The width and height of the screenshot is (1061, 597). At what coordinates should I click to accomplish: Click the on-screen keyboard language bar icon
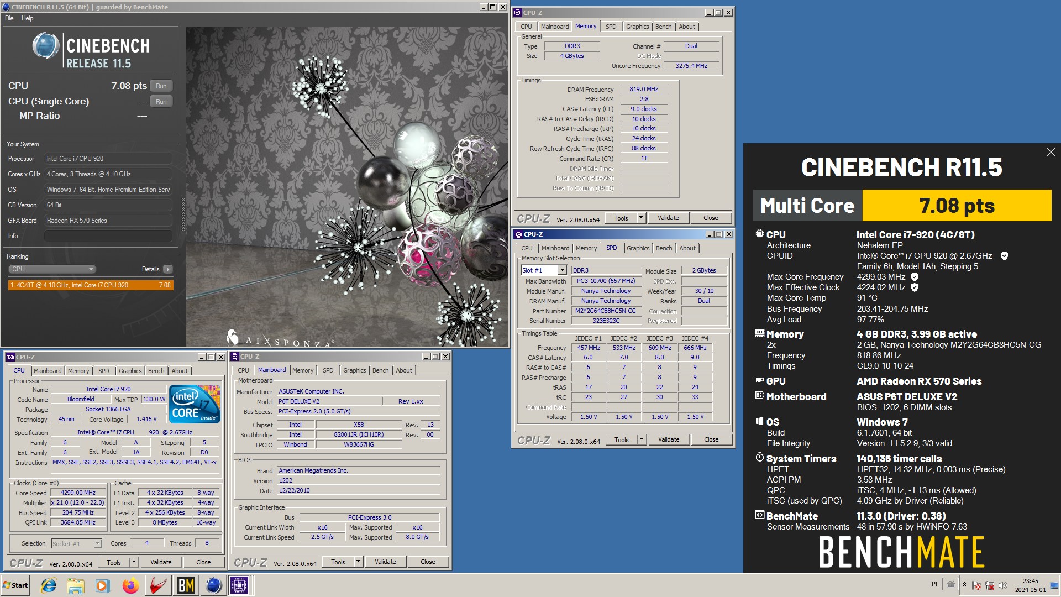click(x=951, y=584)
